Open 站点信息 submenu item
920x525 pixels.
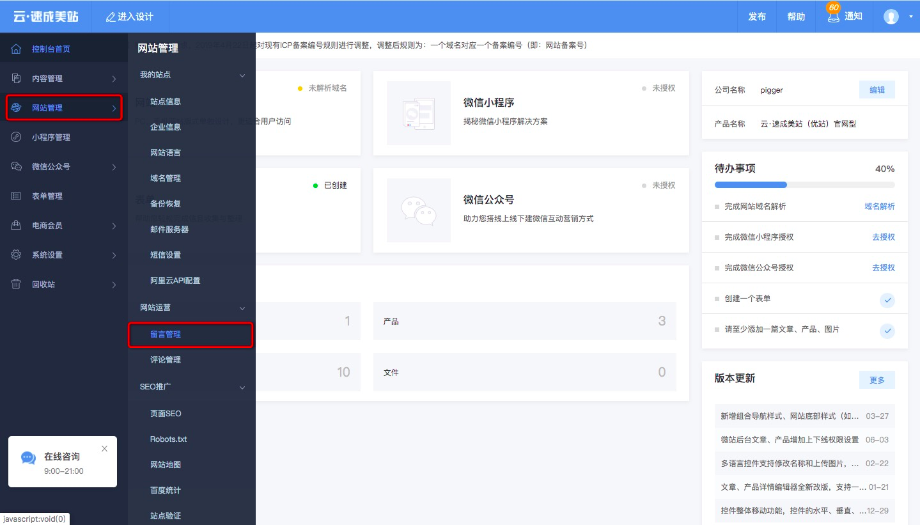pyautogui.click(x=166, y=102)
